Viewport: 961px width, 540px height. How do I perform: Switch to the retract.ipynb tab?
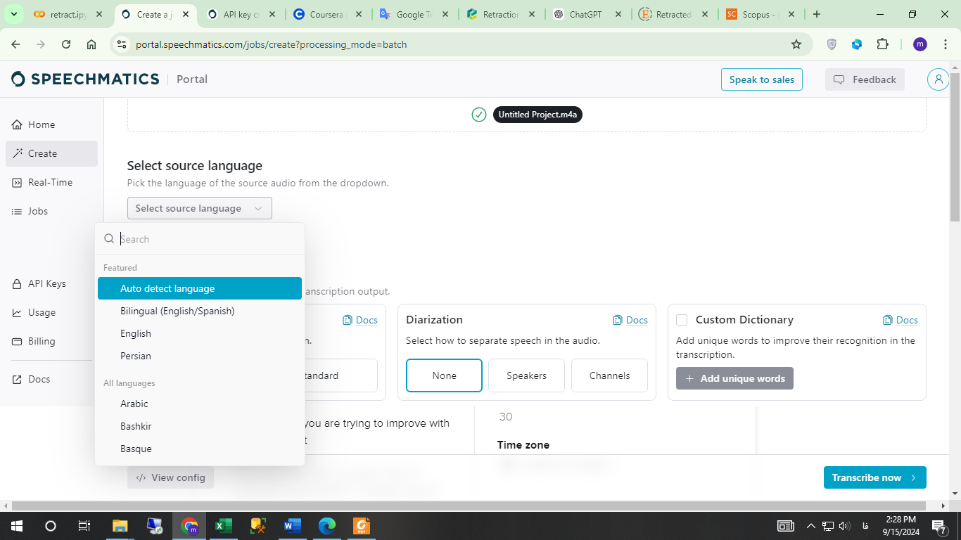point(68,14)
